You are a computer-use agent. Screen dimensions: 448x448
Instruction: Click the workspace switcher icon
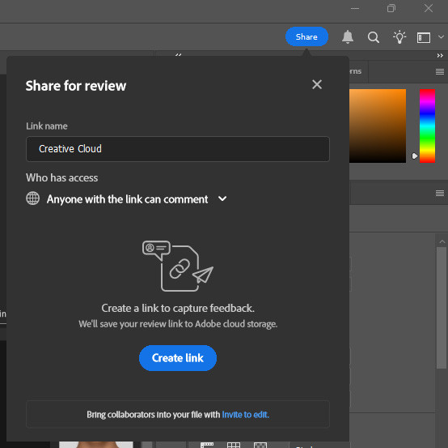424,37
